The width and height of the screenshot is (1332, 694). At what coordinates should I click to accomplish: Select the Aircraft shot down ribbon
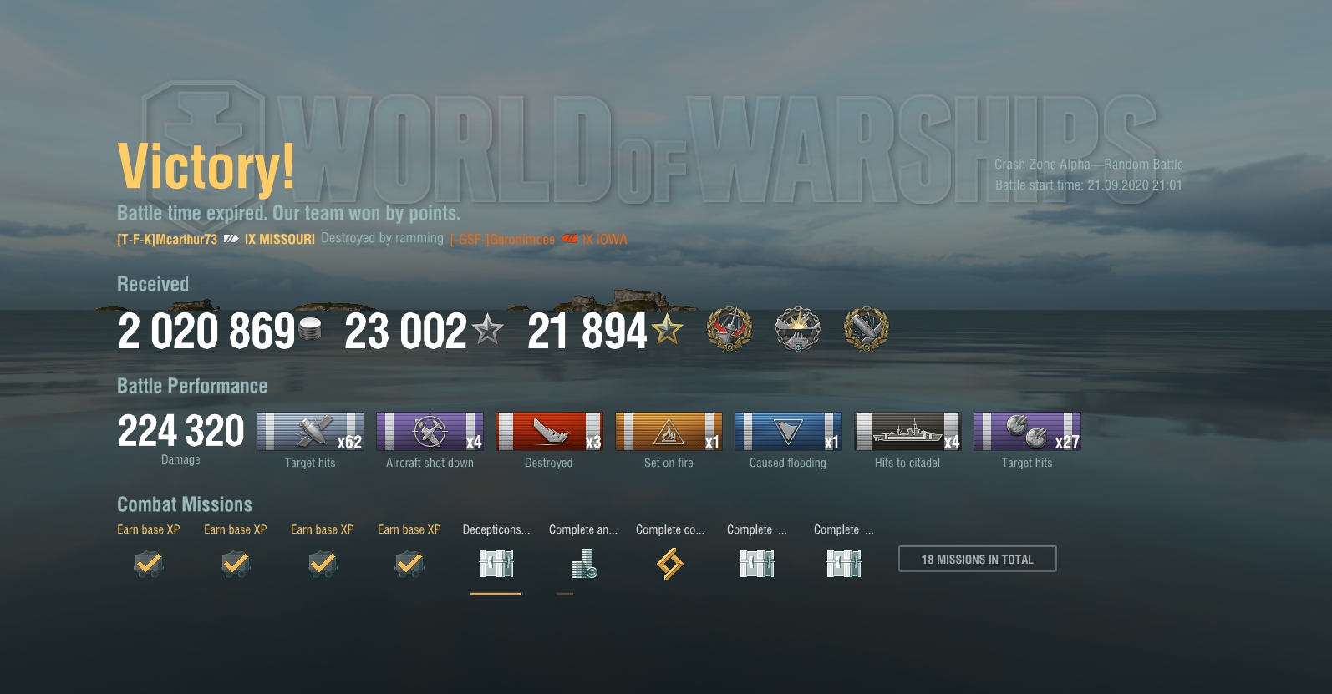(430, 432)
